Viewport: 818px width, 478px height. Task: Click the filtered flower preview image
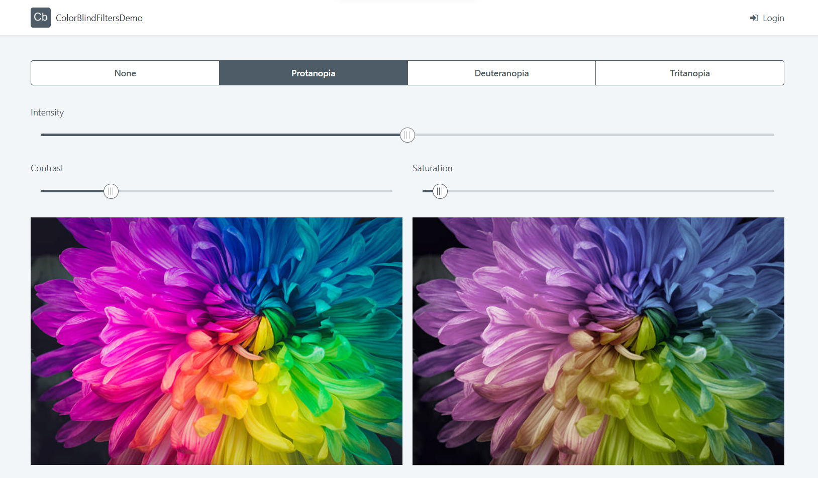tap(598, 341)
